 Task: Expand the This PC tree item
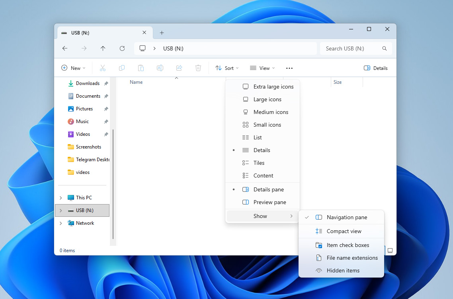(61, 197)
